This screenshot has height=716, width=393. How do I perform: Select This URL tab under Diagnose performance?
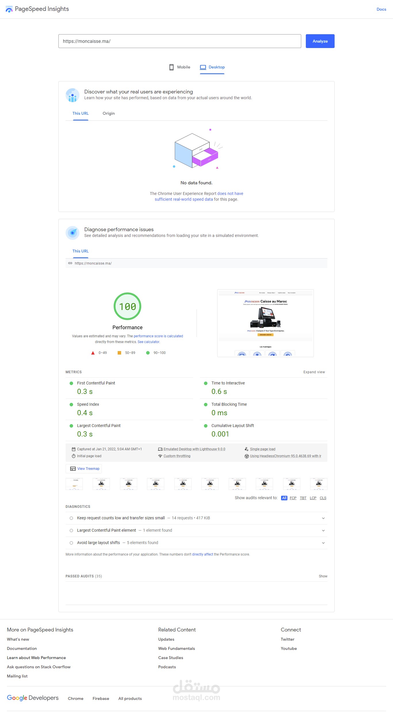tap(81, 251)
